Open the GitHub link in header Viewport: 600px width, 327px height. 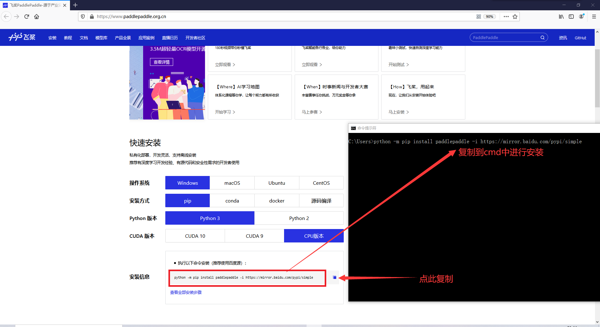pyautogui.click(x=580, y=38)
